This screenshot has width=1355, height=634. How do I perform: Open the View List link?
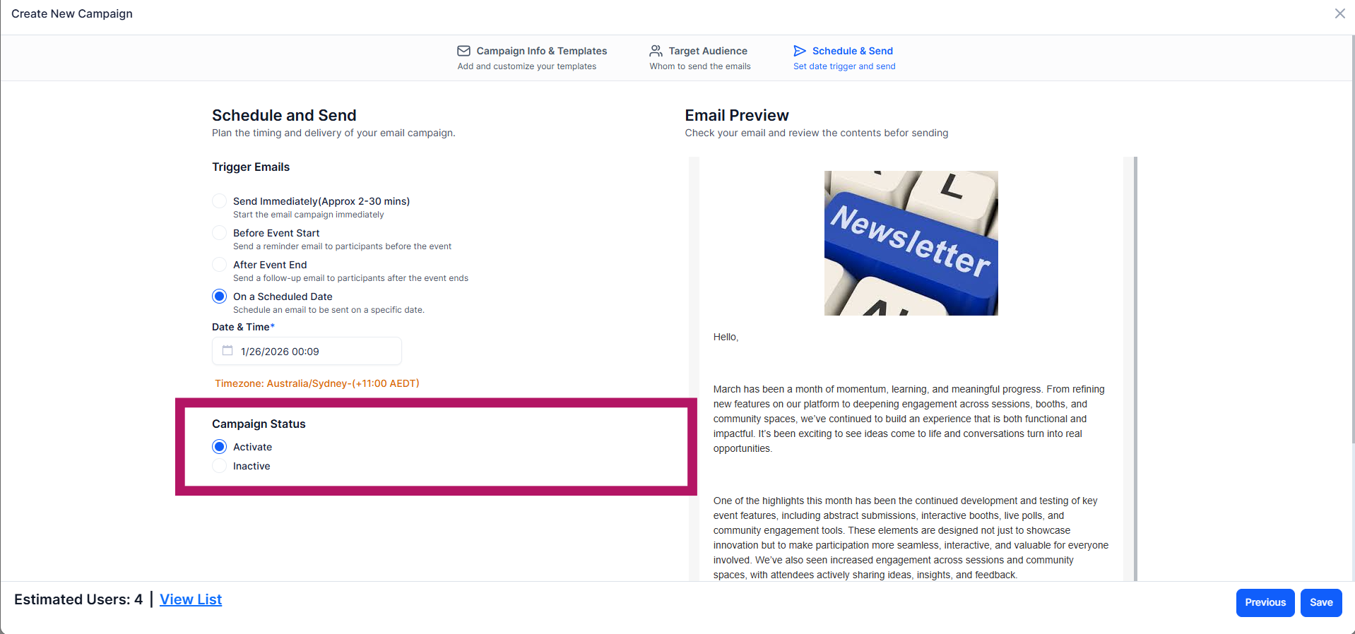(x=191, y=599)
